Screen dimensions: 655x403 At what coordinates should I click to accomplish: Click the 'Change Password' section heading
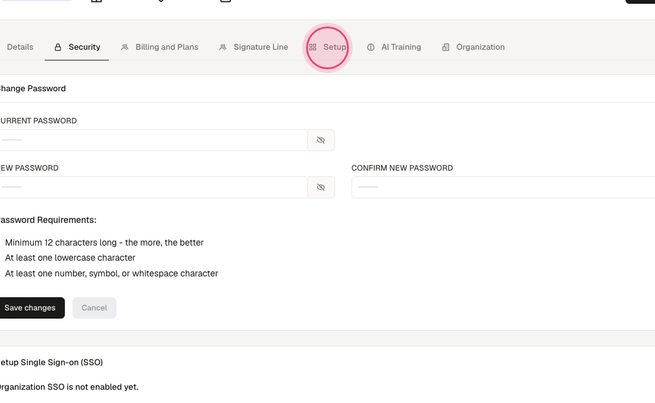pyautogui.click(x=33, y=89)
